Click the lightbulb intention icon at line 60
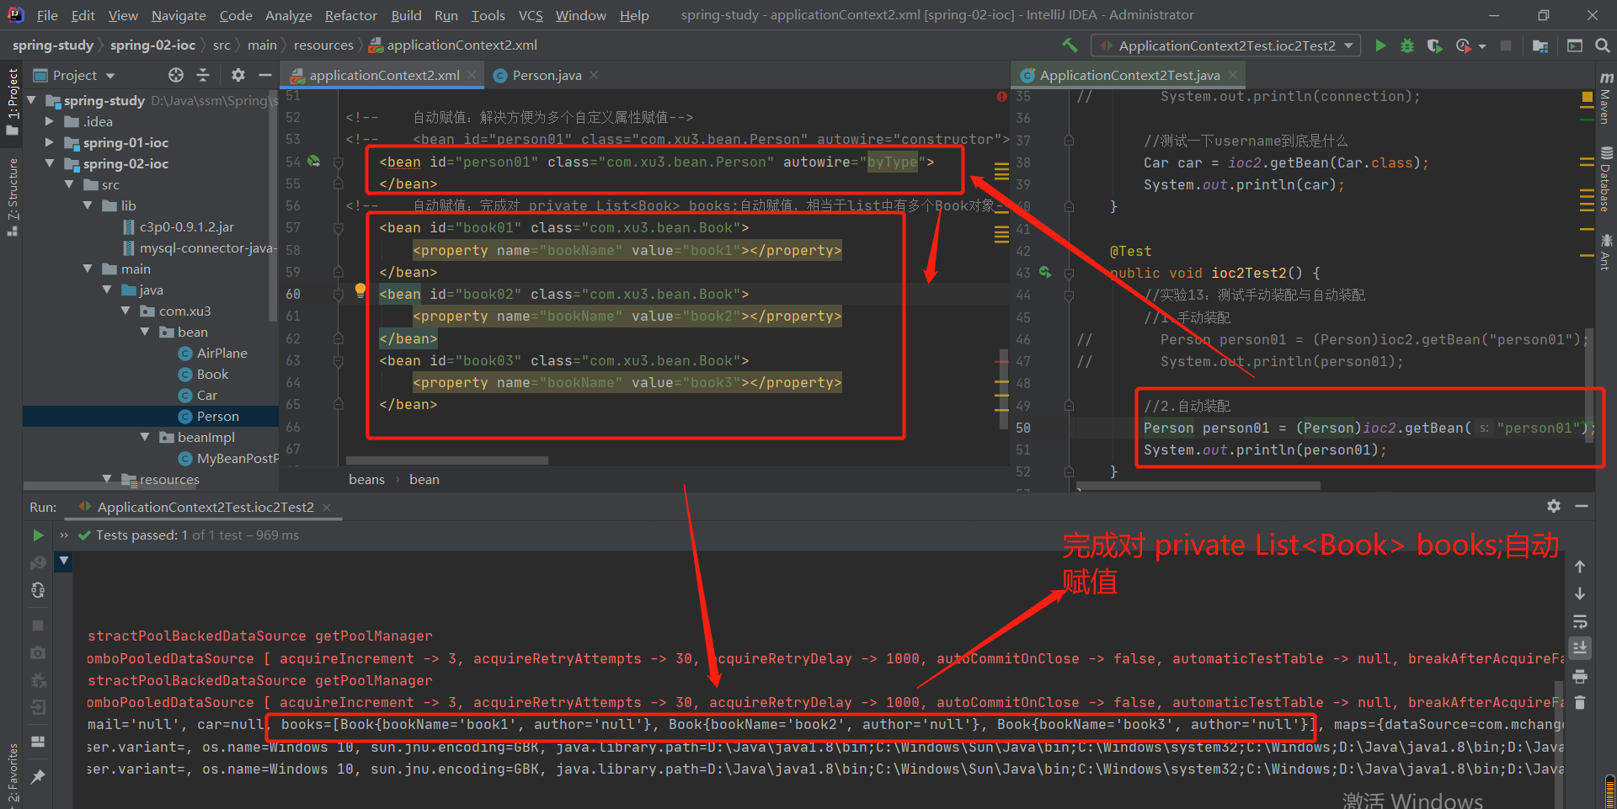This screenshot has height=809, width=1617. [360, 291]
